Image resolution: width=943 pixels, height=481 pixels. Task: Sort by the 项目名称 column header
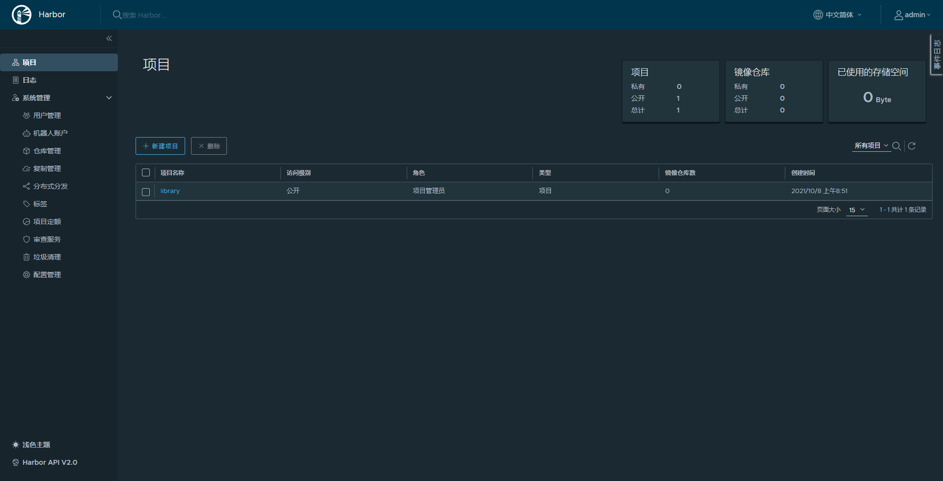172,173
